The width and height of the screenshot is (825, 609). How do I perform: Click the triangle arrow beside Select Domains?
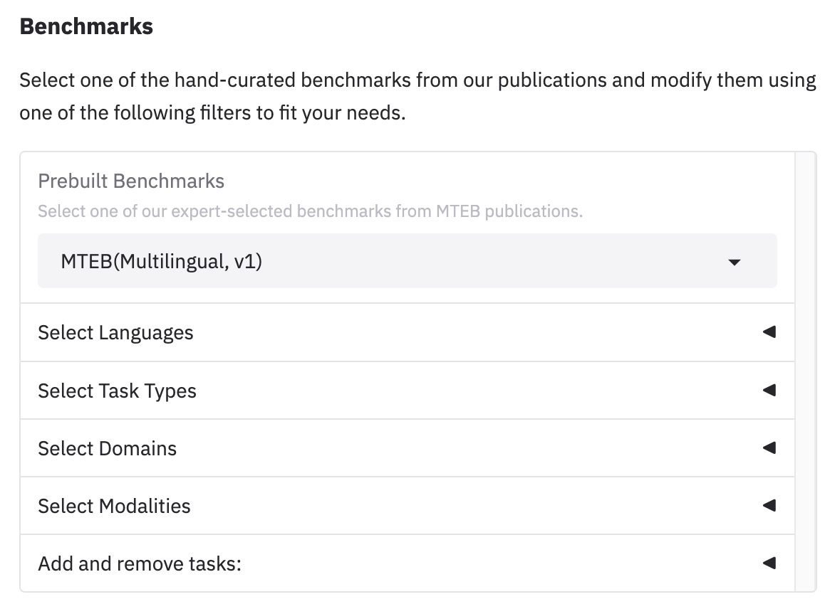tap(769, 448)
